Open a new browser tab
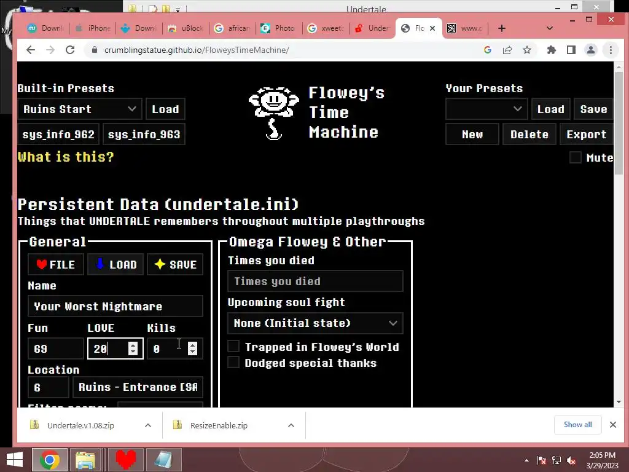 502,28
